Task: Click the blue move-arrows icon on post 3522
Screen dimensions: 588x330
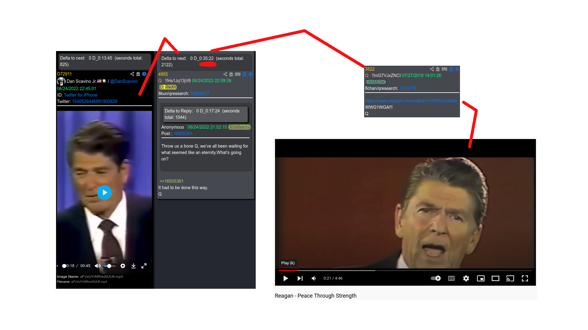Action: coord(457,69)
